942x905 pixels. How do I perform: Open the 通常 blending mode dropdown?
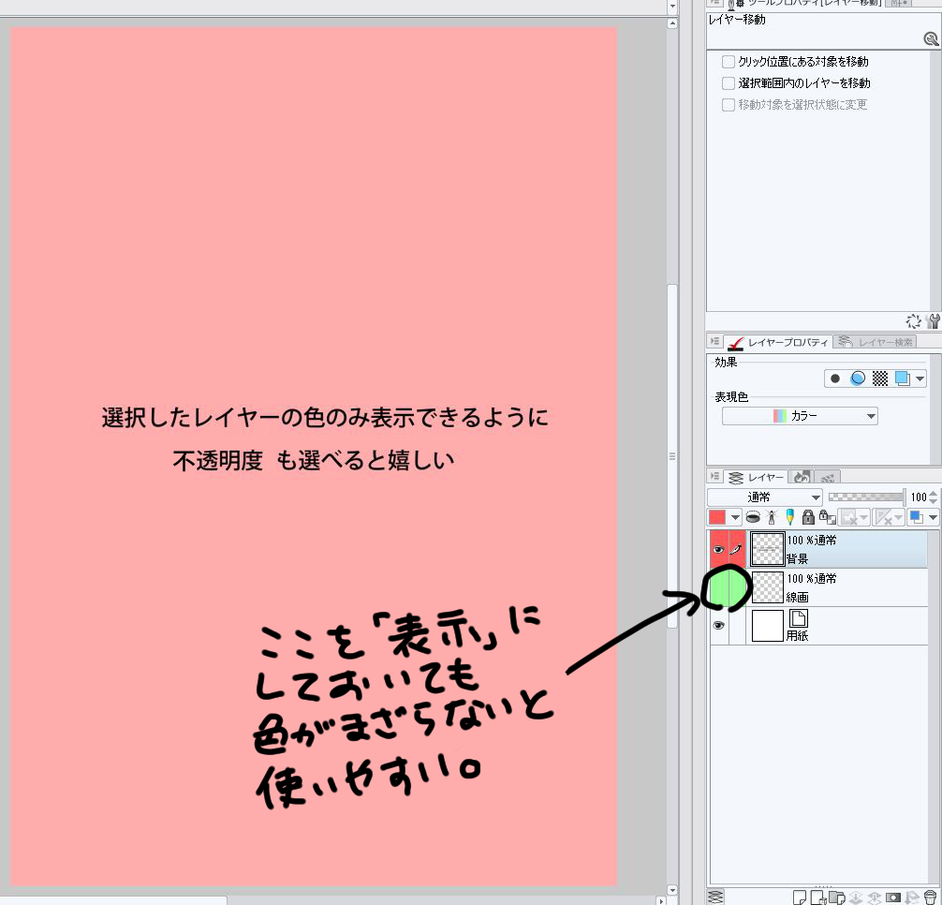(x=764, y=497)
